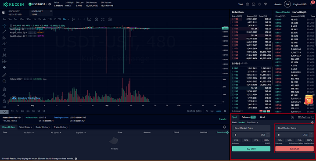Viewport: 316px width, 161px height.
Task: Select the Market order type
Action: (x=241, y=122)
